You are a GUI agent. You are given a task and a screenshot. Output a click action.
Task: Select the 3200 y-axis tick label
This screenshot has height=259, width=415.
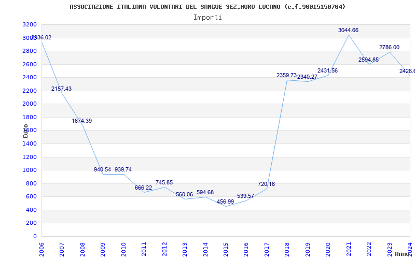(30, 24)
